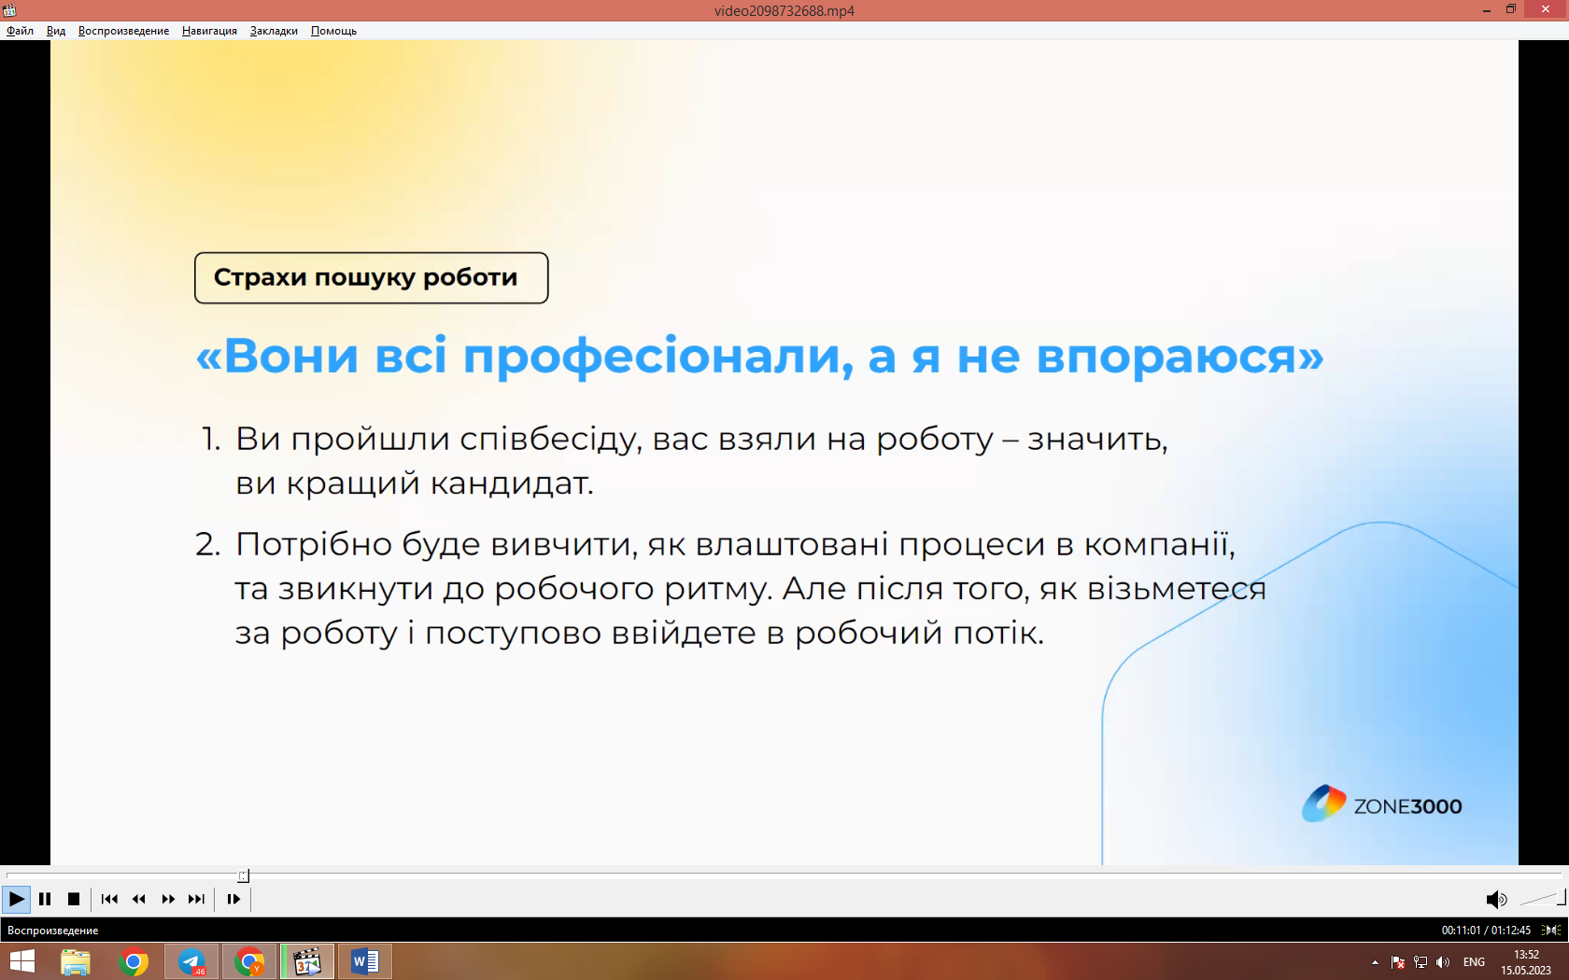This screenshot has height=980, width=1569.
Task: Open Microsoft Word from the taskbar
Action: tap(365, 961)
